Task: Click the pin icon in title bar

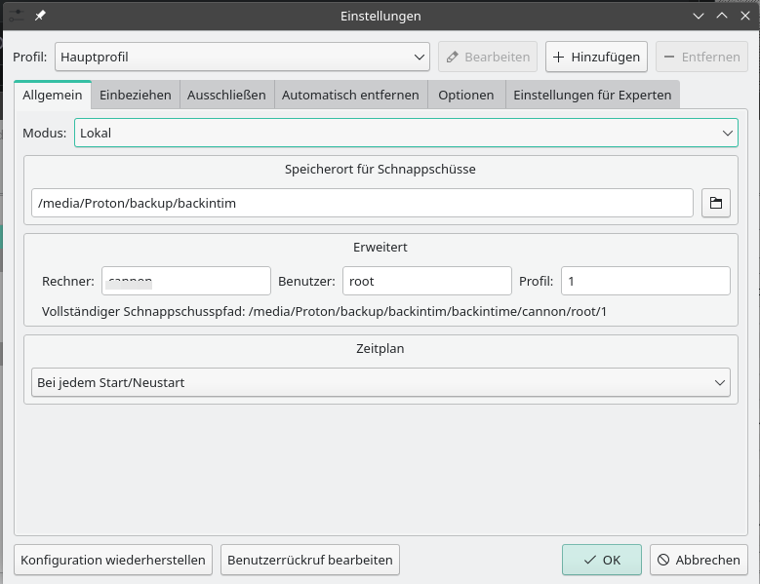Action: (40, 16)
